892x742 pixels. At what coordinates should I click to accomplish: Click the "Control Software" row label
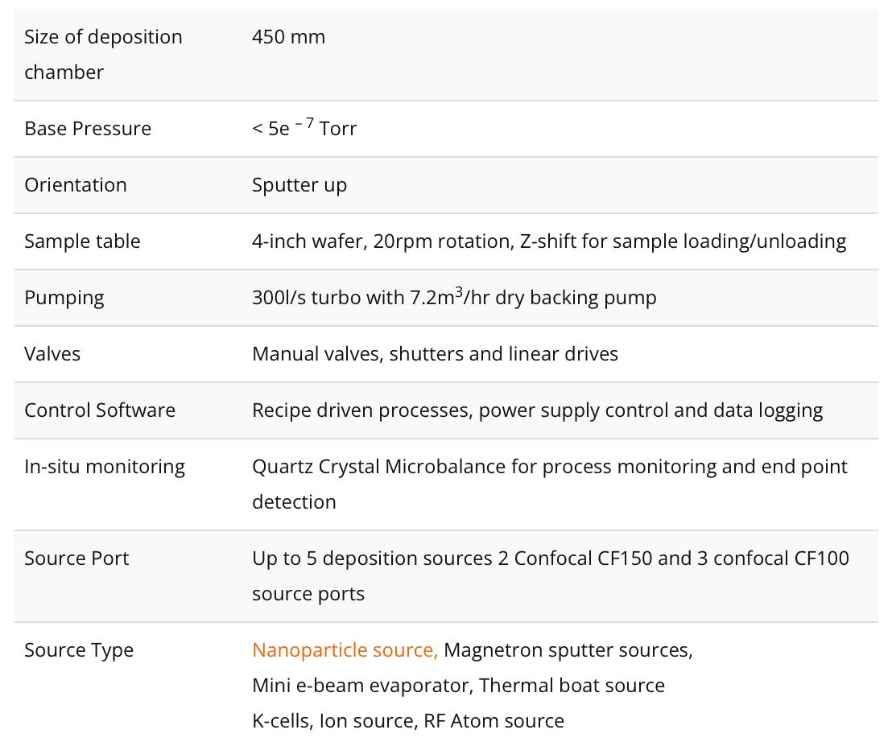click(100, 410)
